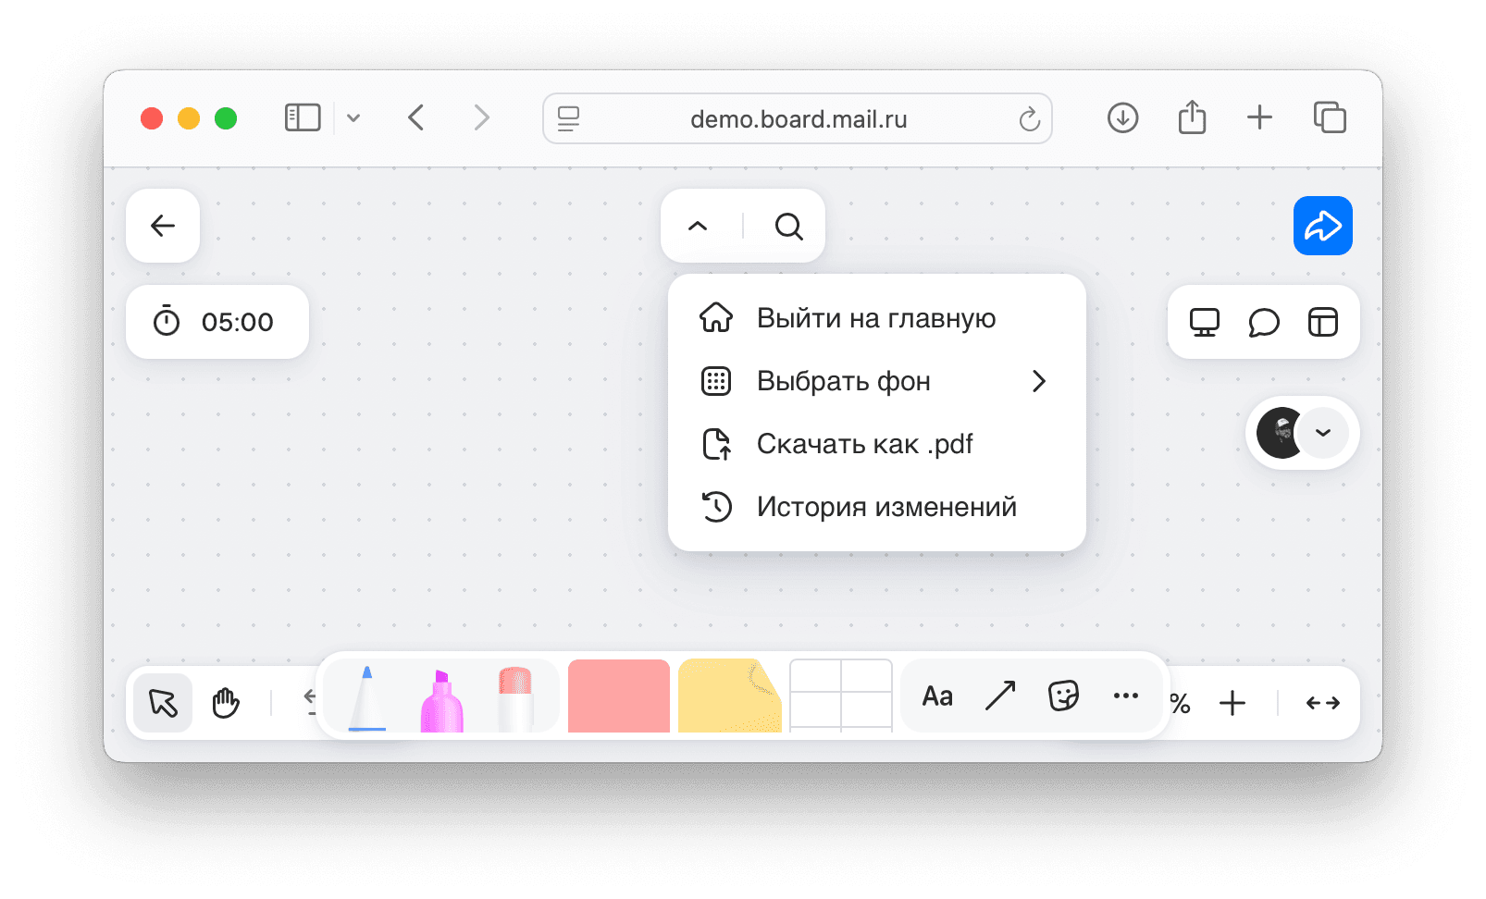1486x899 pixels.
Task: Click the search magnifier icon
Action: tap(788, 227)
